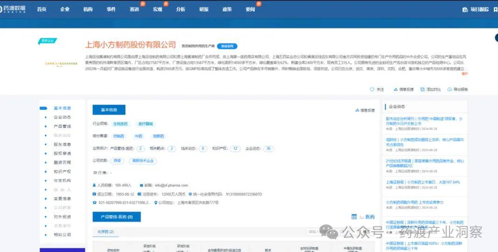The image size is (498, 252).
Task: Expand the company description with 展开
Action: pos(464,73)
